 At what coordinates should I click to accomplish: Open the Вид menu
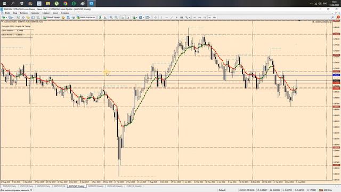coord(15,13)
